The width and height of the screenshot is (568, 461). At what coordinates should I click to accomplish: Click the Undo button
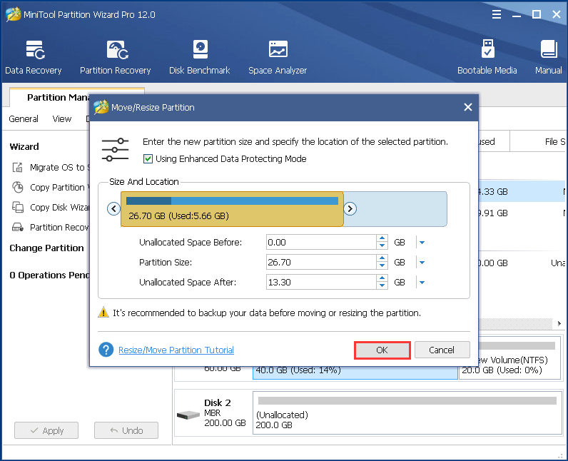pyautogui.click(x=126, y=430)
